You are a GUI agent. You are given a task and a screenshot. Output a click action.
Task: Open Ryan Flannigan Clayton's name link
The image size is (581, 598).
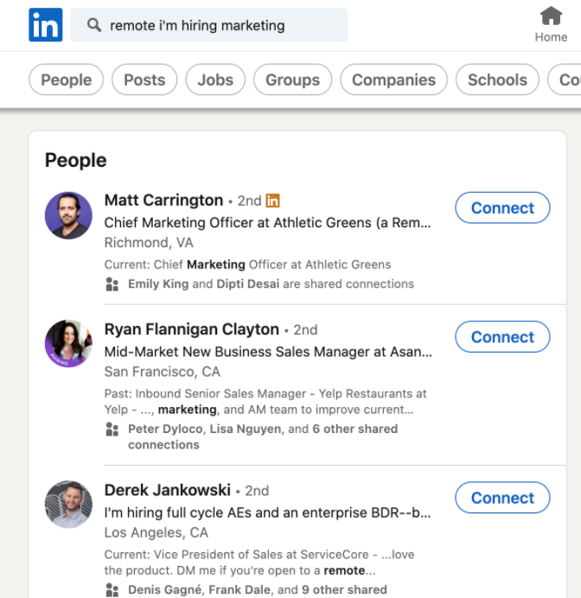coord(192,329)
